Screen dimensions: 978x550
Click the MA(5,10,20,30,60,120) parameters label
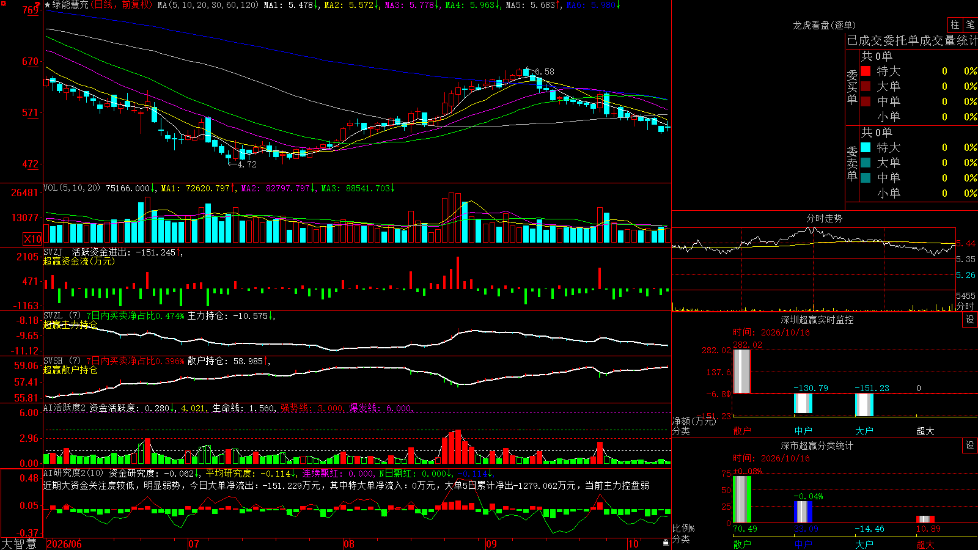(208, 5)
